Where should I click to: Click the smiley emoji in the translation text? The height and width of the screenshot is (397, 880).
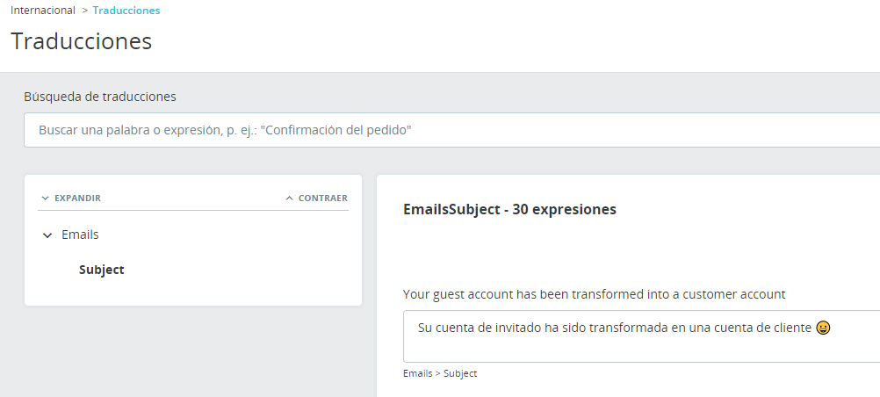point(823,328)
